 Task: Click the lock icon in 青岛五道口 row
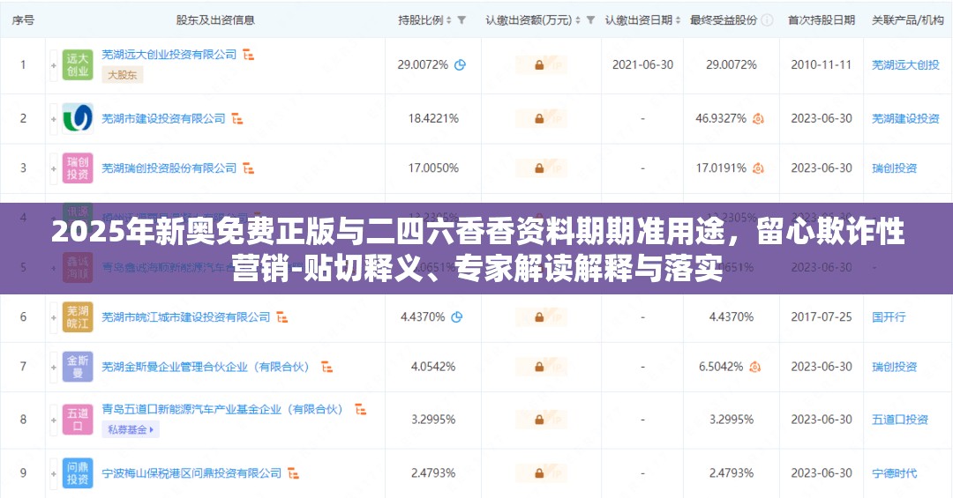[x=539, y=420]
